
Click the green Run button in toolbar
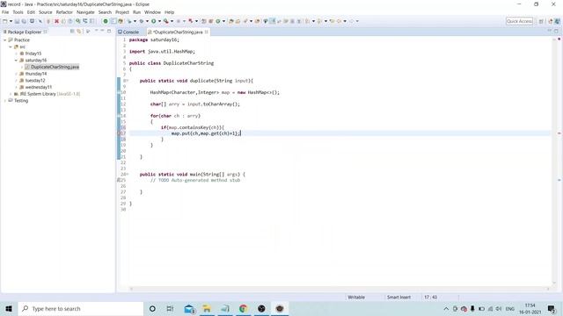pos(153,21)
